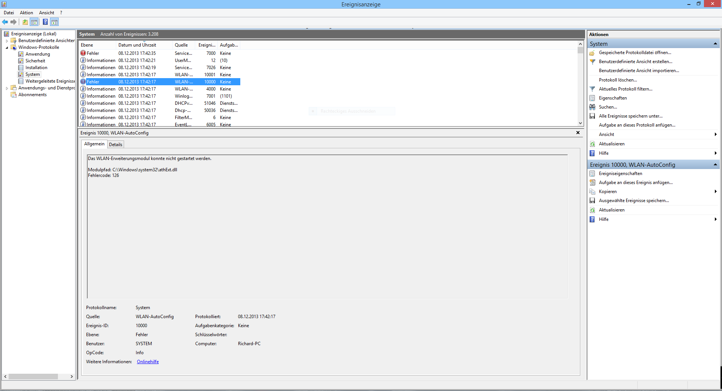Sort by Datum und Uhrzeit column header
Screen dimensions: 722x391
[x=144, y=45]
